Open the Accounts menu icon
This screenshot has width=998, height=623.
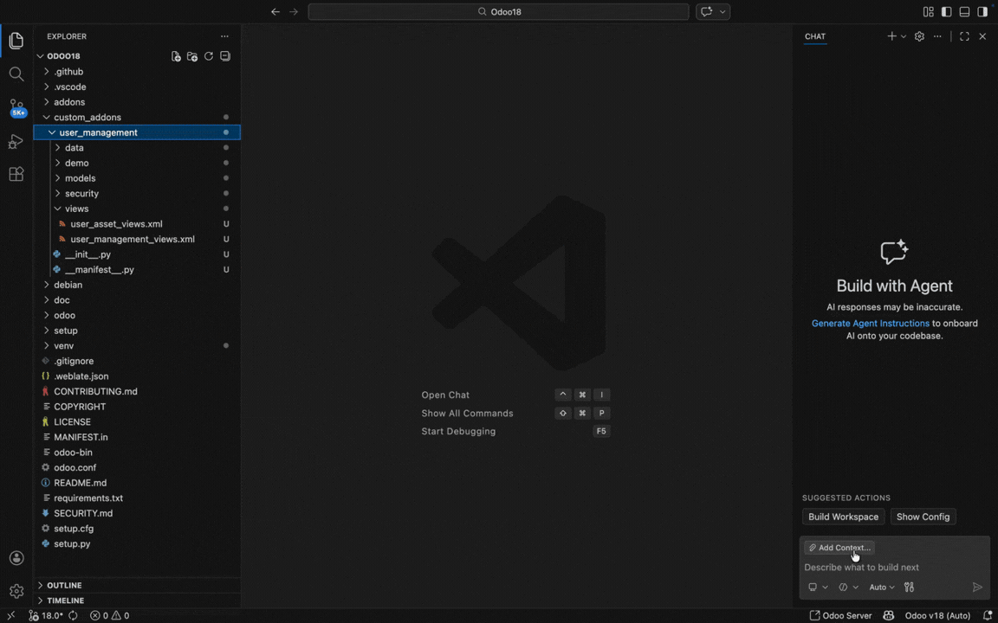(x=16, y=558)
